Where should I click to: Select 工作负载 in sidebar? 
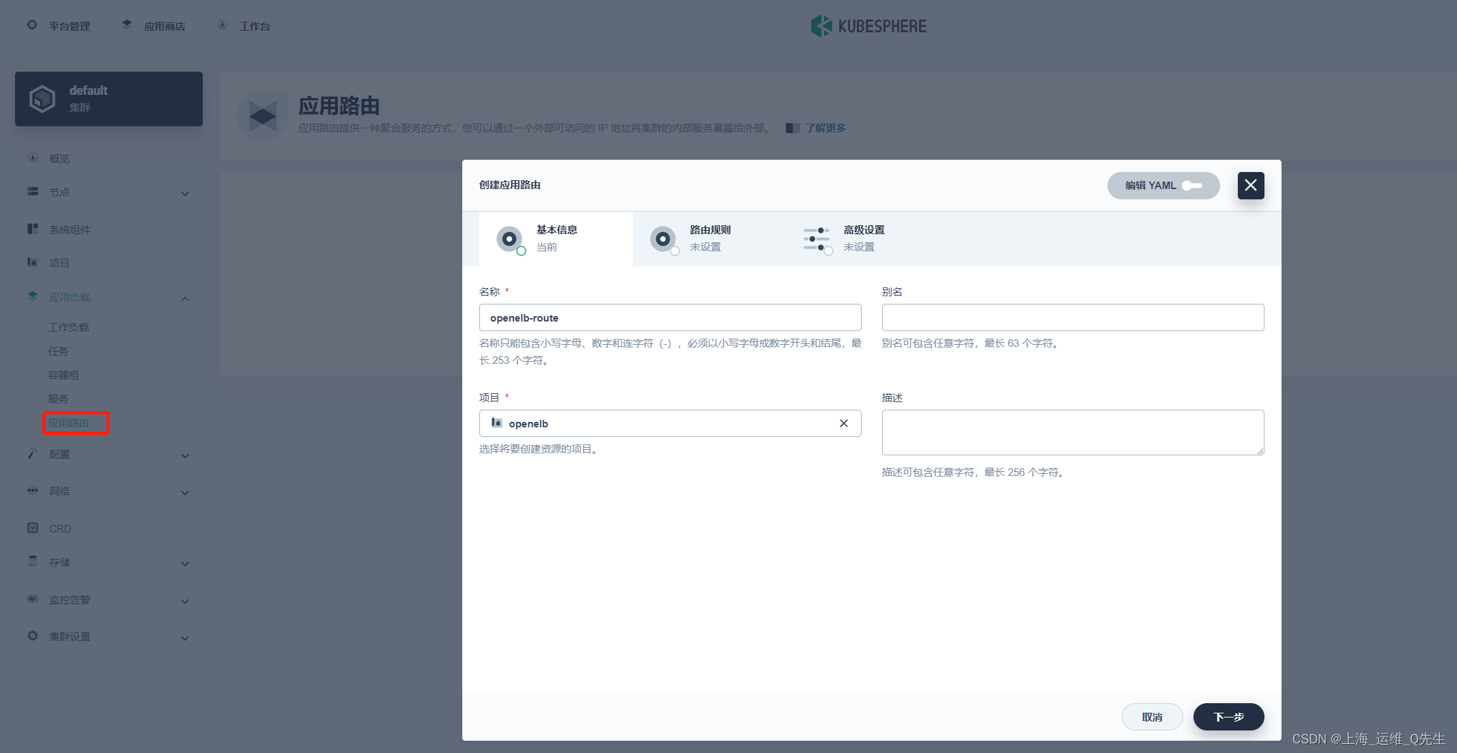point(68,328)
